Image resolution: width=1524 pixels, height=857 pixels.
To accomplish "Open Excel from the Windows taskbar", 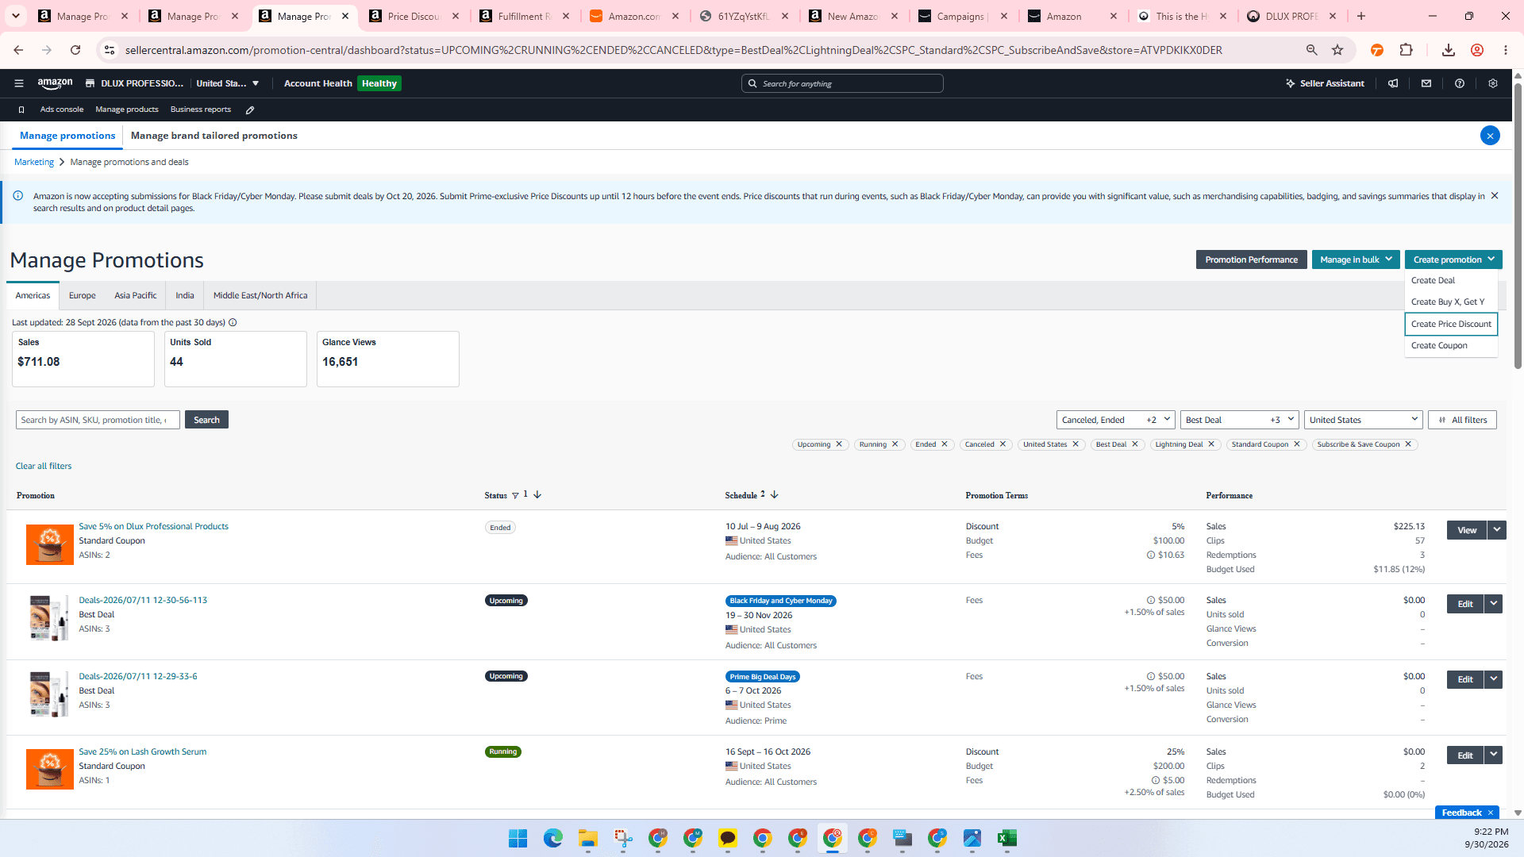I will (1007, 839).
